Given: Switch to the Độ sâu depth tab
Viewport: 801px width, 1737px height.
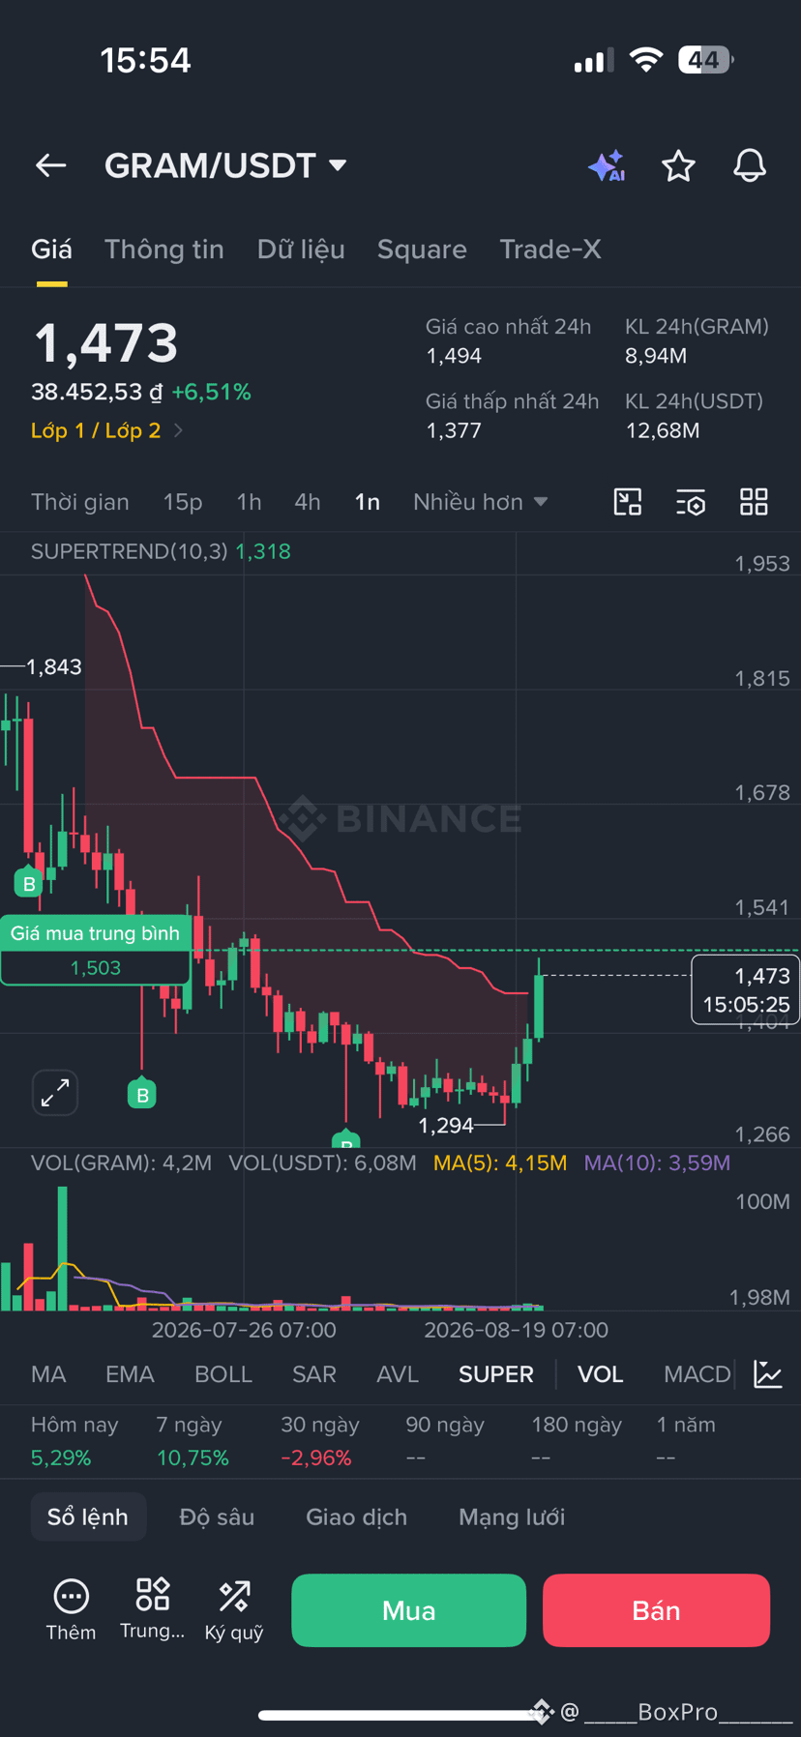Looking at the screenshot, I should (217, 1516).
